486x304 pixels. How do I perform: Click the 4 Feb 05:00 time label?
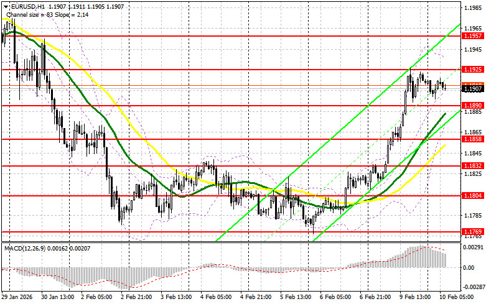(x=216, y=297)
